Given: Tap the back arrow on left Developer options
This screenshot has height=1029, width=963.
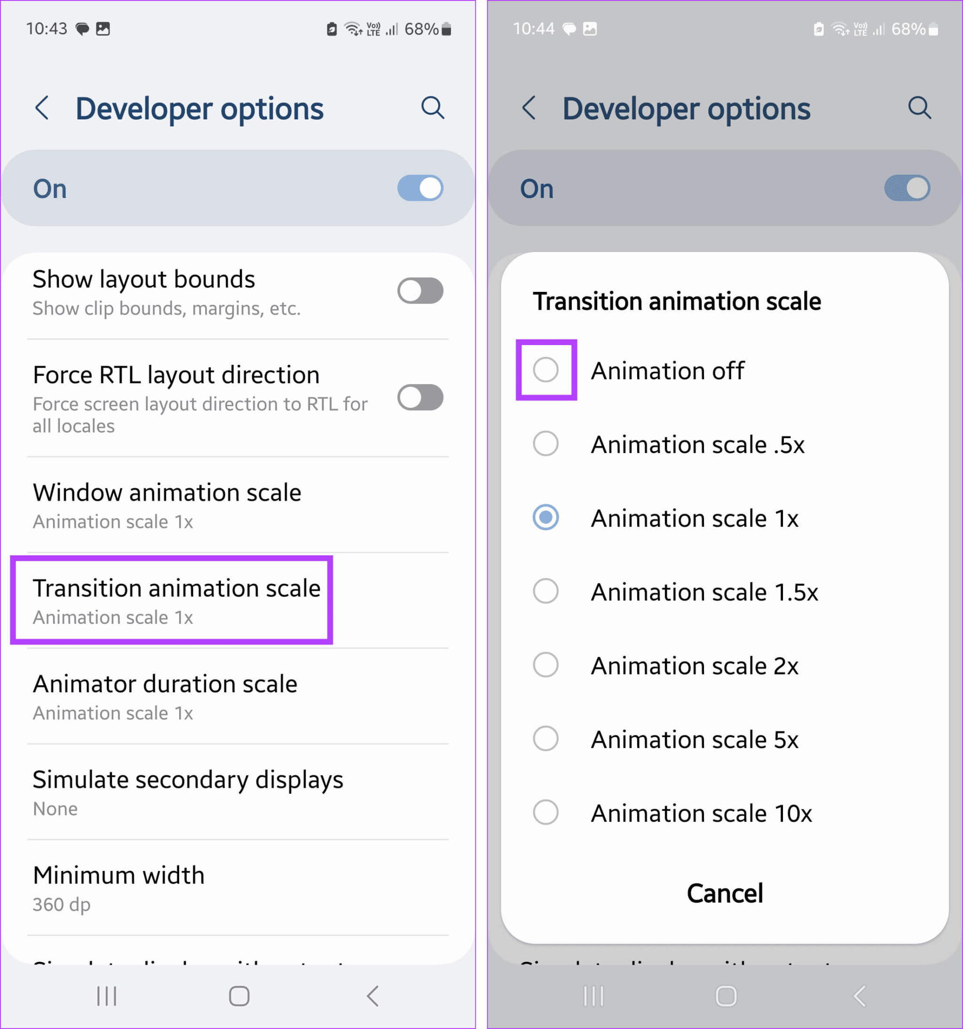Looking at the screenshot, I should (42, 108).
